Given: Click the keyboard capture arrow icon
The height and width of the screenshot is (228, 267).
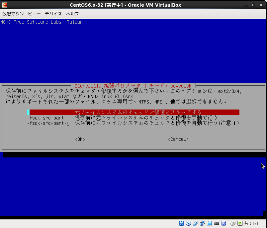Looking at the screenshot, I should coord(240,223).
